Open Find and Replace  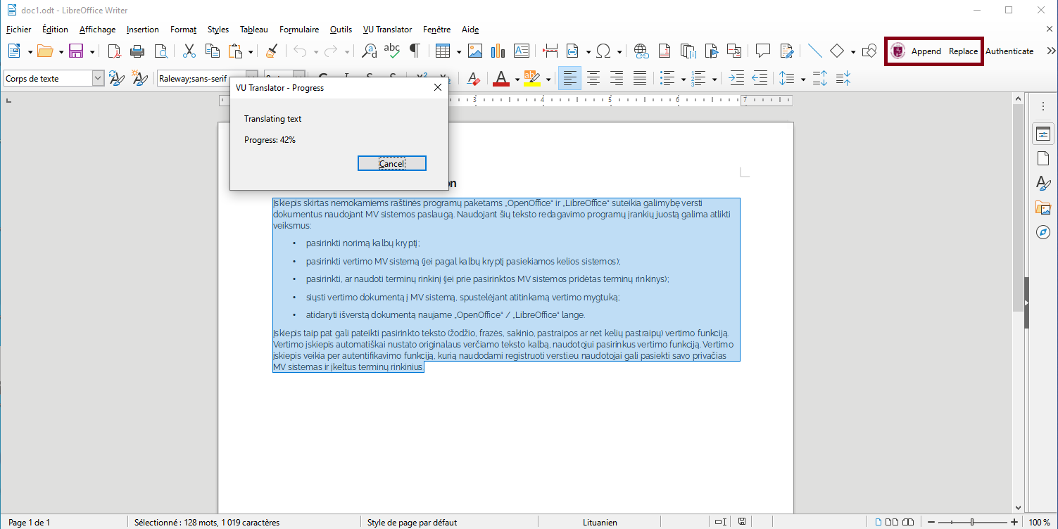coord(369,51)
